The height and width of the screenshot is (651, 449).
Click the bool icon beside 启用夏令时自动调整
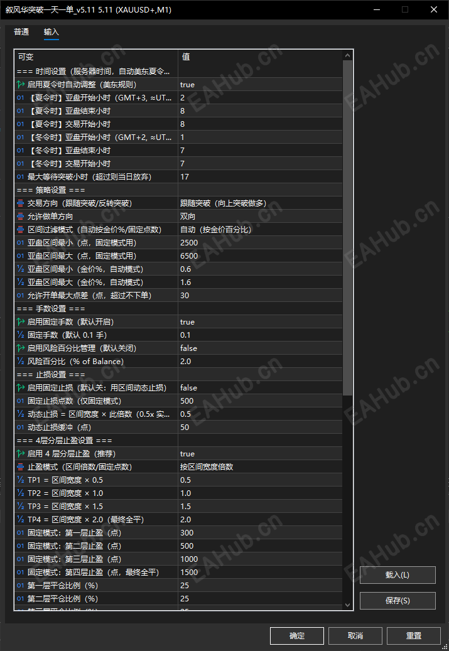[x=20, y=85]
